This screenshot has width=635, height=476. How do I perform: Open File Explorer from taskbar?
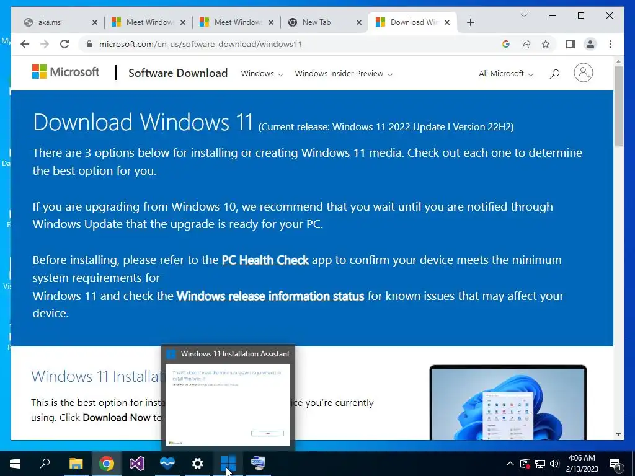[x=76, y=464]
